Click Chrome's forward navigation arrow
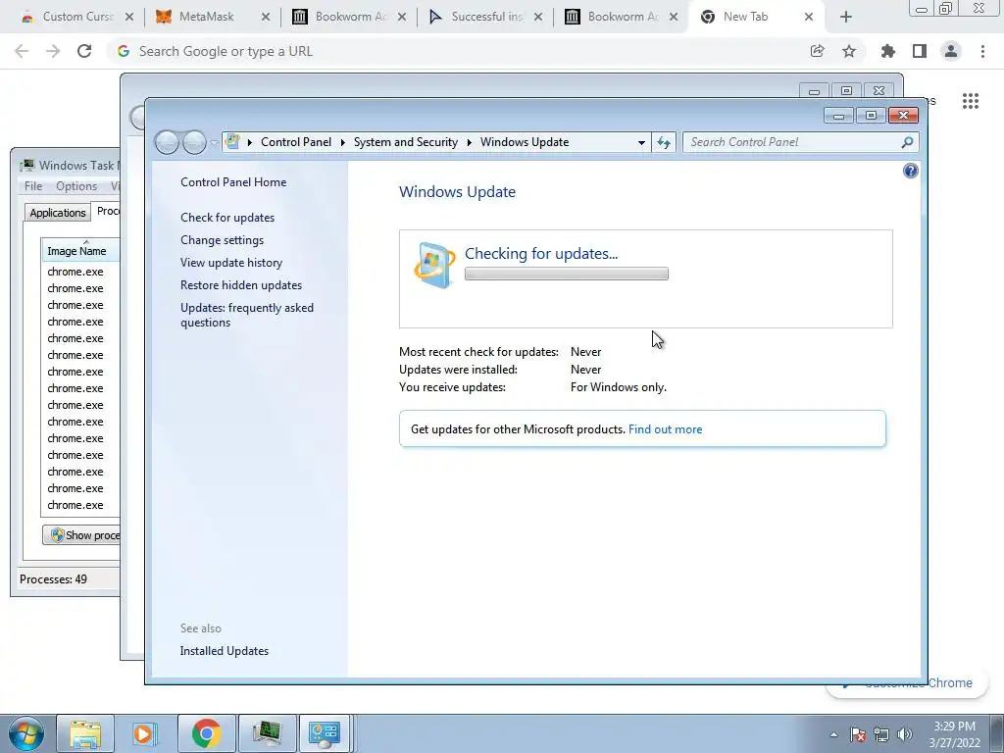This screenshot has height=753, width=1004. click(53, 51)
